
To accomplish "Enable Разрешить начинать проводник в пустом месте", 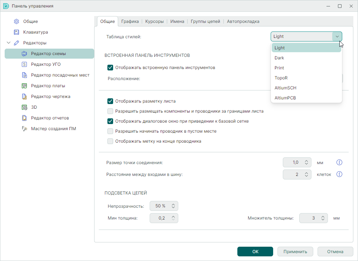I will pyautogui.click(x=110, y=131).
